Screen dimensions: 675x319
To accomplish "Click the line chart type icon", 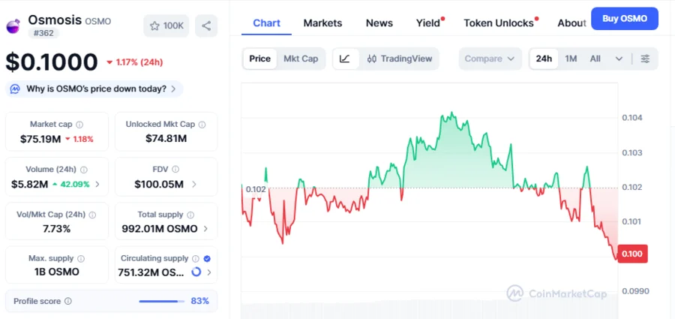I will click(344, 59).
